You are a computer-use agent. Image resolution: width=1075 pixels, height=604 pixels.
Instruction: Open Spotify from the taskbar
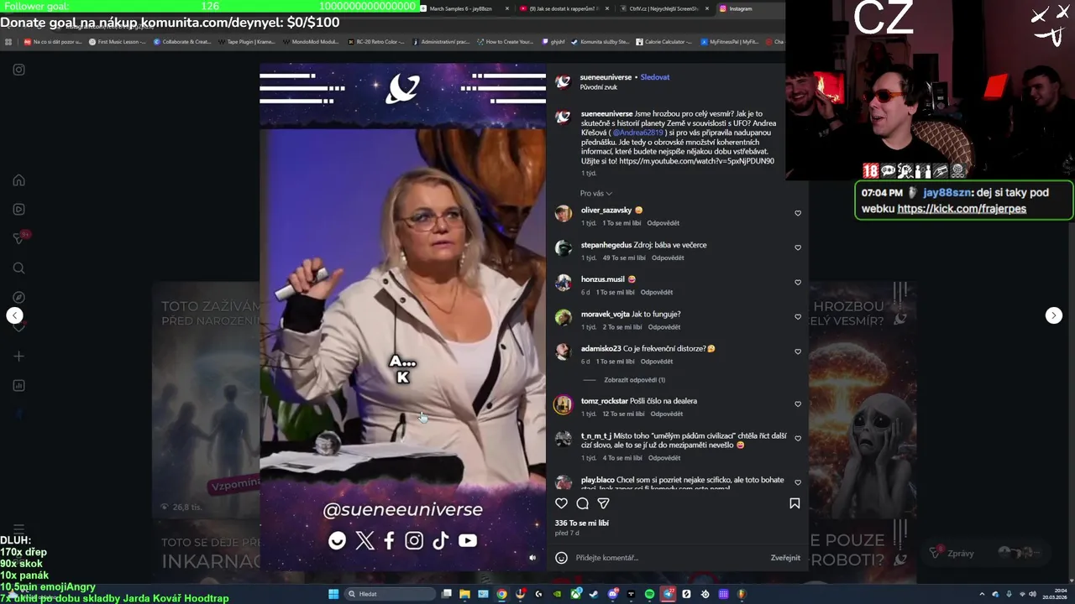[x=649, y=594]
